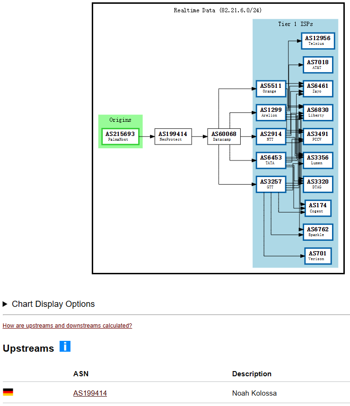Select the AS3257 GTT node

pos(271,184)
